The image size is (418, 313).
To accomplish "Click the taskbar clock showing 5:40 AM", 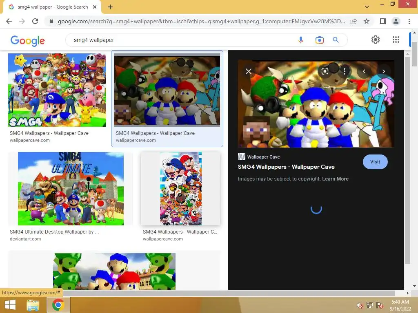I will [x=400, y=305].
